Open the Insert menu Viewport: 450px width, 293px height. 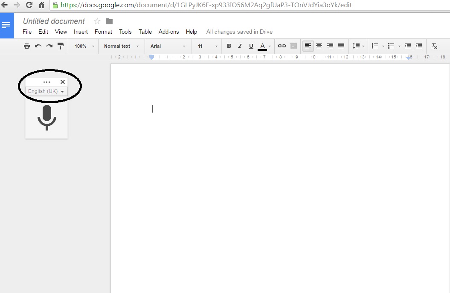(81, 32)
